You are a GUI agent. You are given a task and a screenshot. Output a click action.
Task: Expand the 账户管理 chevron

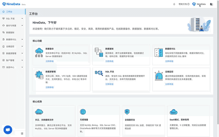(22, 60)
